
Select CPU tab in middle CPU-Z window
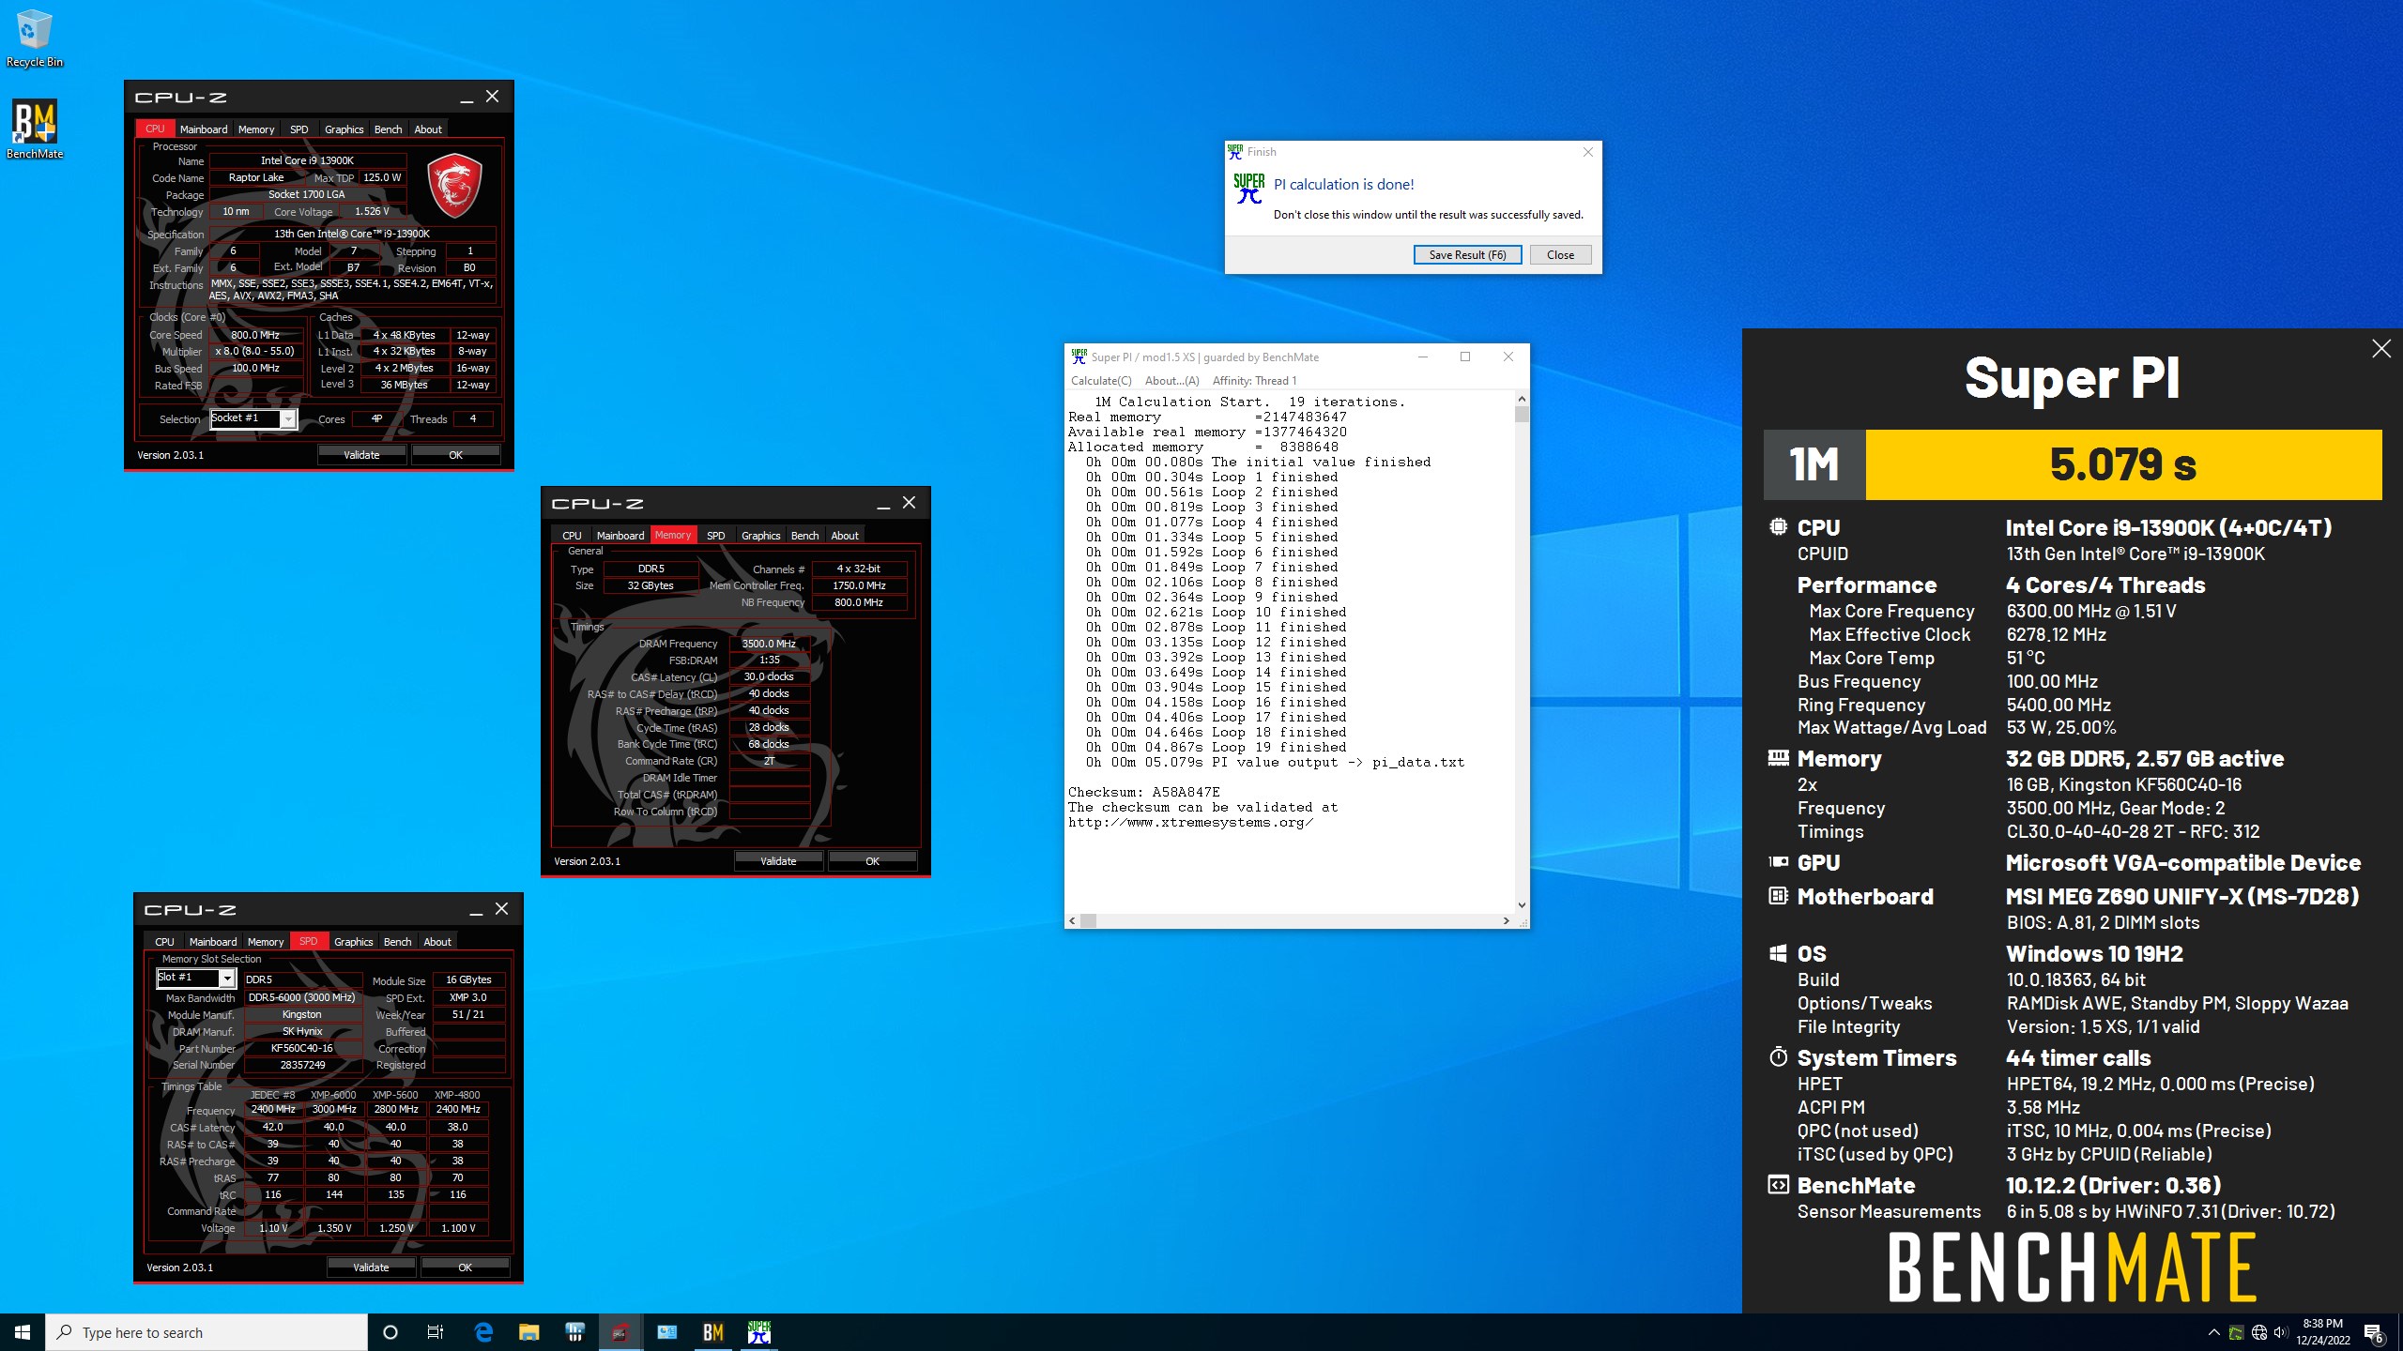point(572,536)
